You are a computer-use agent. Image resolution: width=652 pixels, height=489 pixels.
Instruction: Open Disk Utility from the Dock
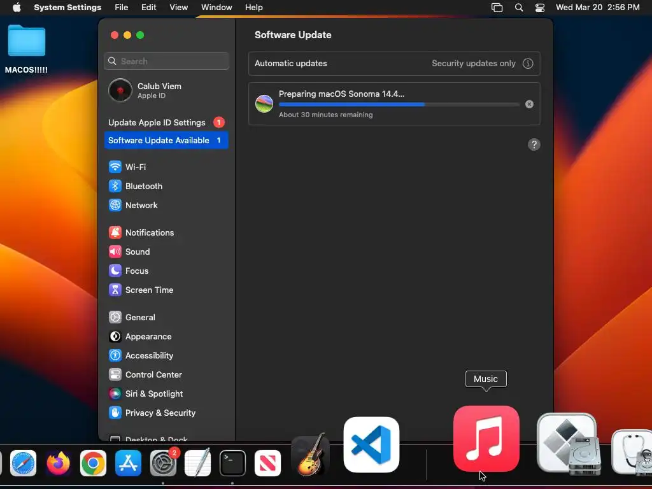632,453
